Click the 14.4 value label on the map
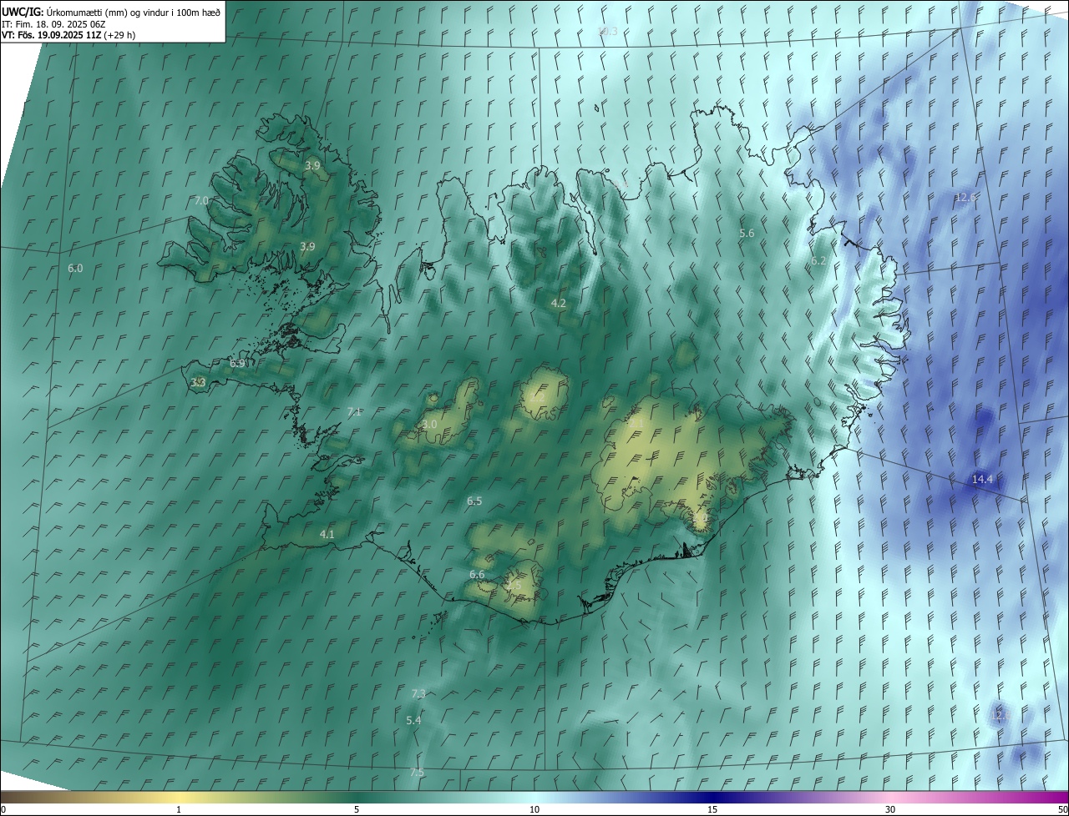1069x816 pixels. pyautogui.click(x=983, y=479)
